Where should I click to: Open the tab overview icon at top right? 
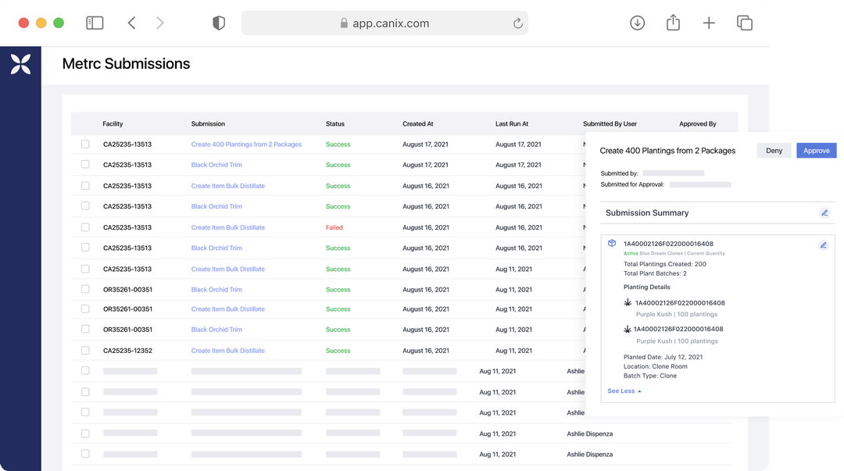(744, 23)
